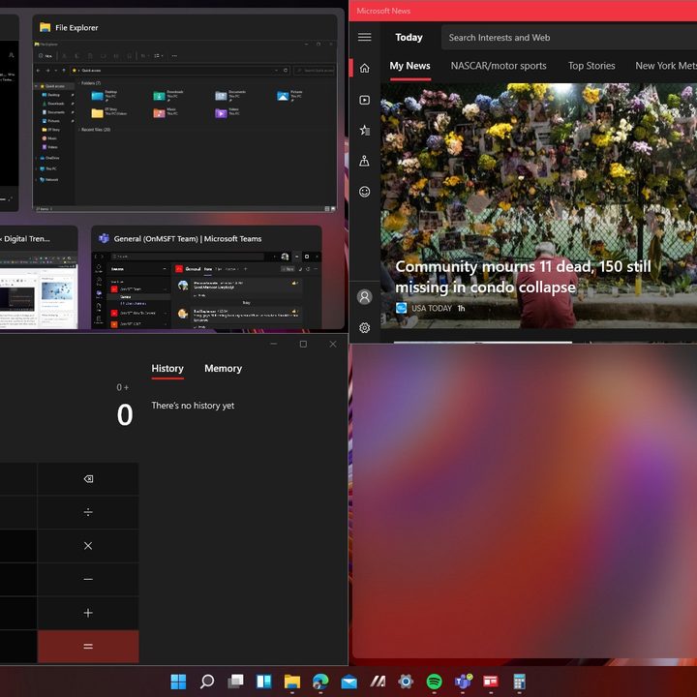Maximize the Calculator window
The height and width of the screenshot is (697, 697).
303,344
